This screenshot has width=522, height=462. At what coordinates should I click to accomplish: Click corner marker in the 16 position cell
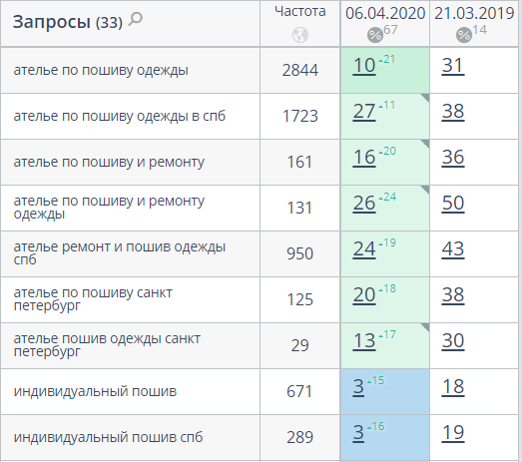click(425, 144)
